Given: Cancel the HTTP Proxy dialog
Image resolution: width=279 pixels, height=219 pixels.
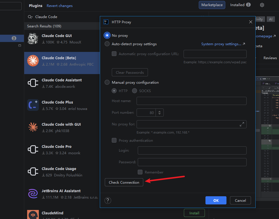Looking at the screenshot, I should point(240,200).
